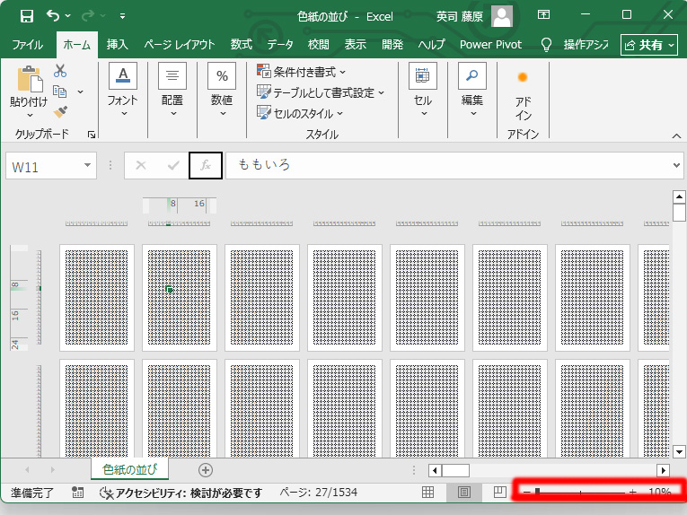Click the Format Painter brush icon
The width and height of the screenshot is (687, 515).
click(60, 112)
